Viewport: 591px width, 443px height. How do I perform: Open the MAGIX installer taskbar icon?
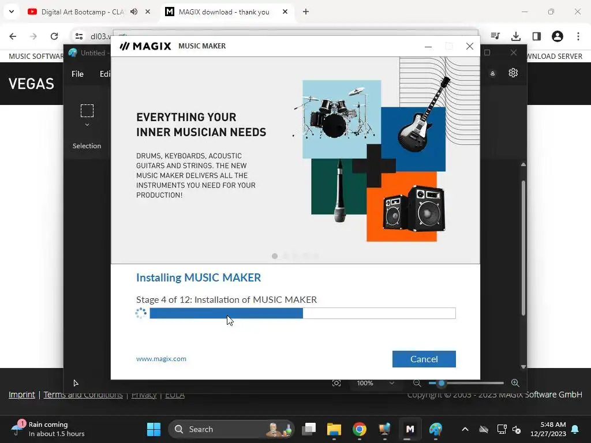(410, 429)
